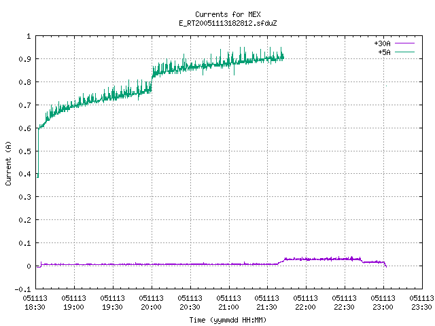Screen dimensions: 435x326
Task: Click the y-axis tick value 0.8
Action: 24,82
